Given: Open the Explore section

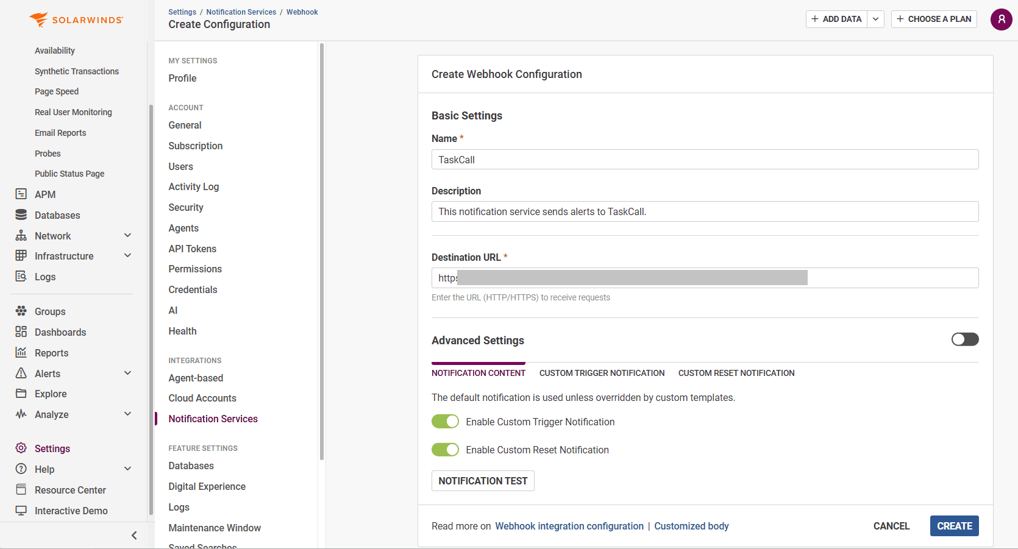Looking at the screenshot, I should pos(50,393).
